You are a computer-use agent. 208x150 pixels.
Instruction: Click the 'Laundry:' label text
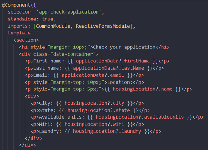click(x=50, y=131)
